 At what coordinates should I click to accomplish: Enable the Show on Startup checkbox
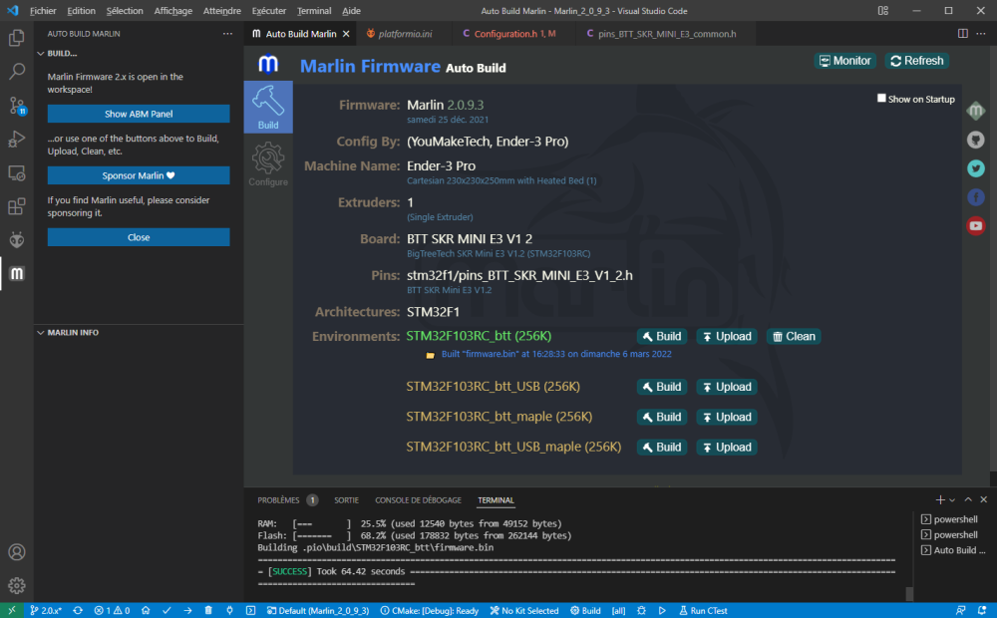881,99
